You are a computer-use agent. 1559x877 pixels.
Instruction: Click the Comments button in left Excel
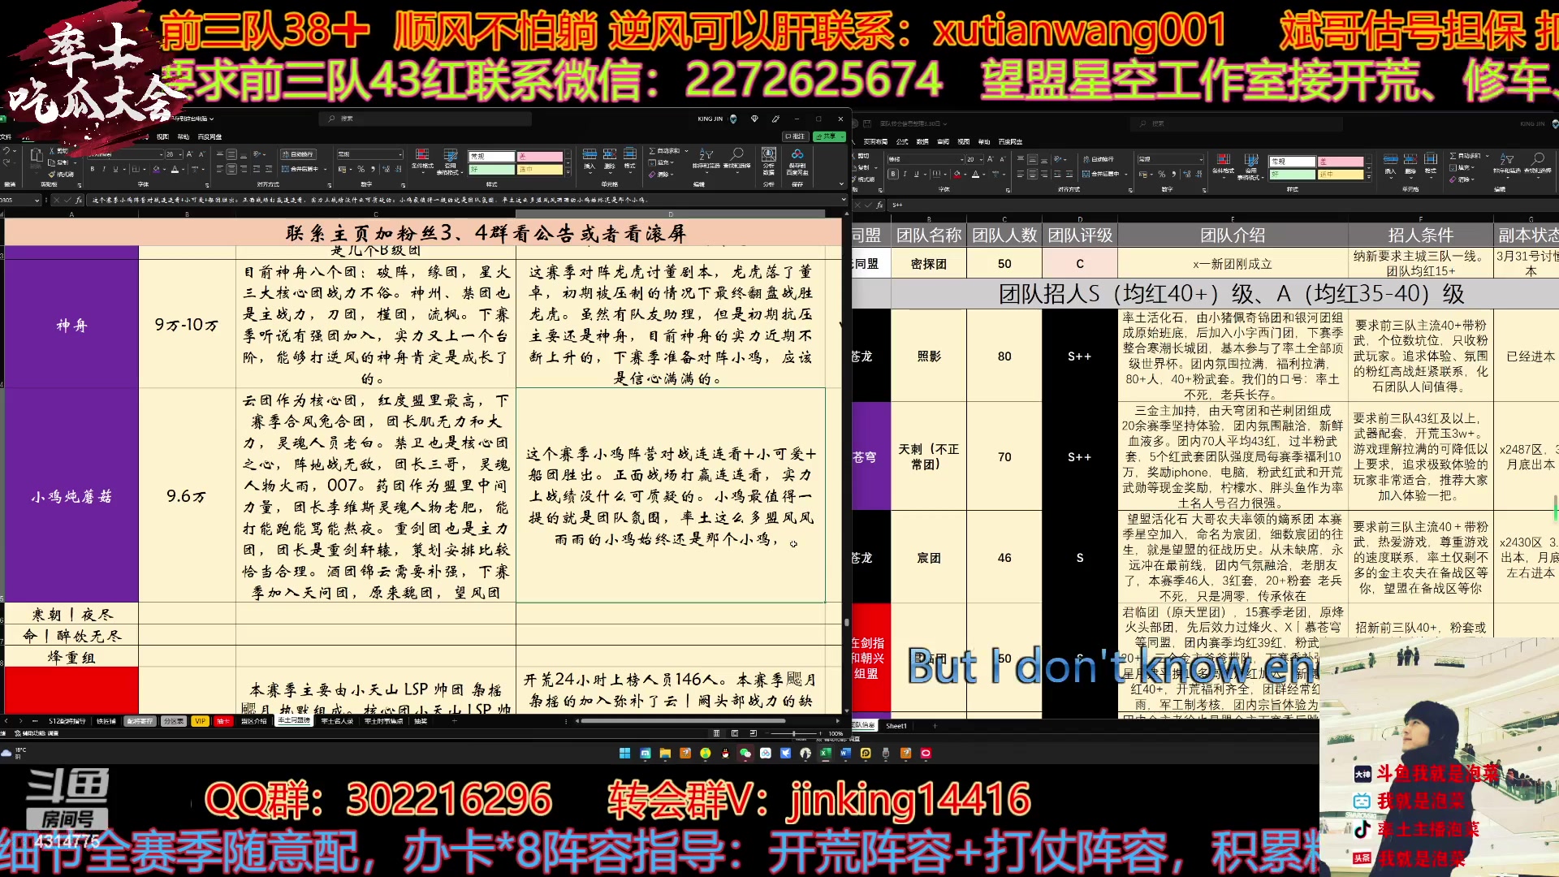coord(796,136)
